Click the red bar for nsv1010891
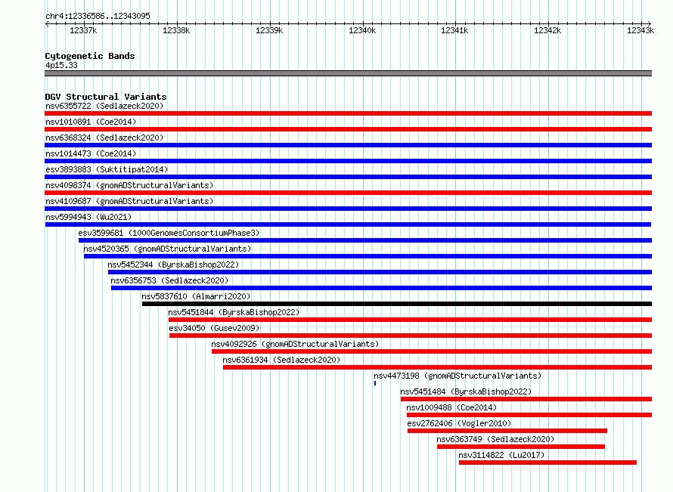 pos(348,129)
